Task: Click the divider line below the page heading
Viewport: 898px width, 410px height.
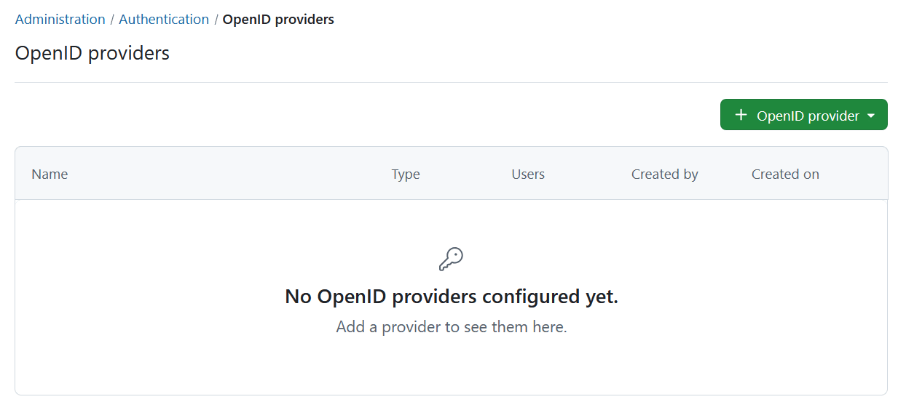Action: coord(451,82)
